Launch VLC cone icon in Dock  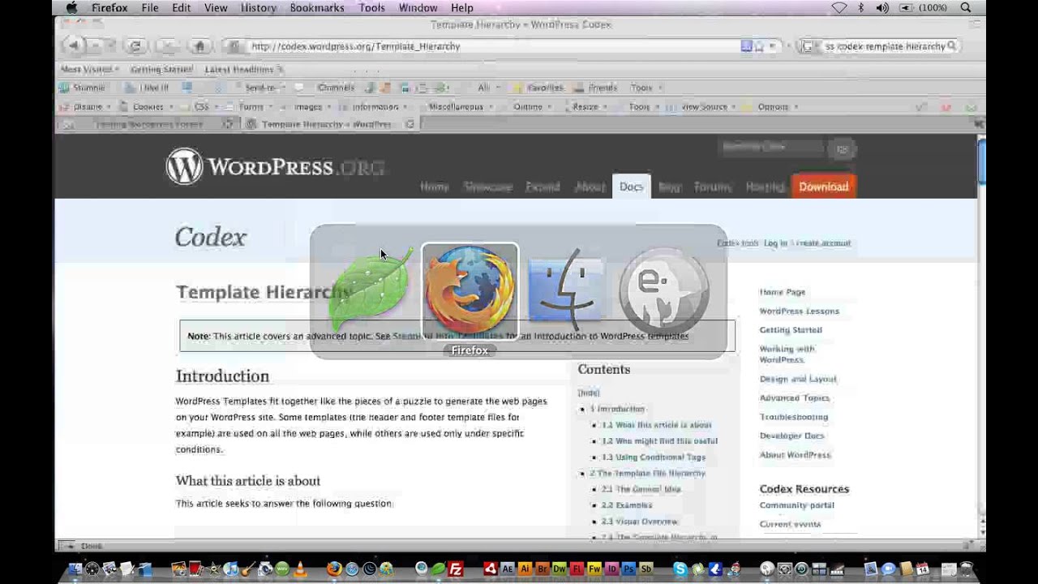299,569
